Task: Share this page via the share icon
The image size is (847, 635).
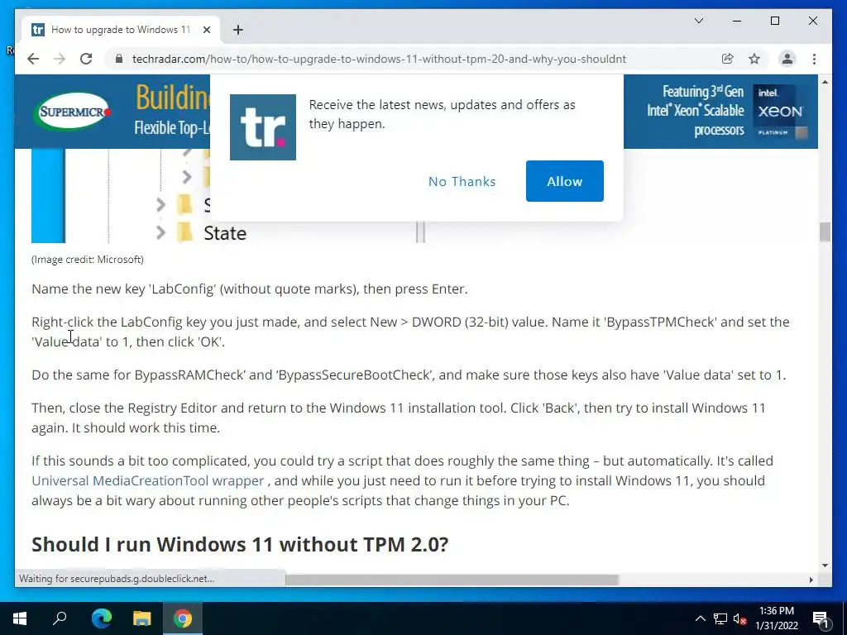Action: click(728, 59)
